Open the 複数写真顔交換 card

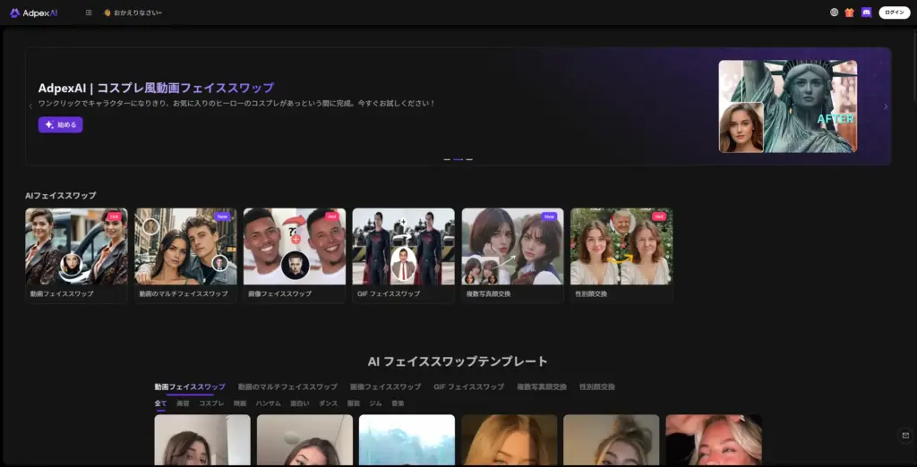pyautogui.click(x=513, y=255)
